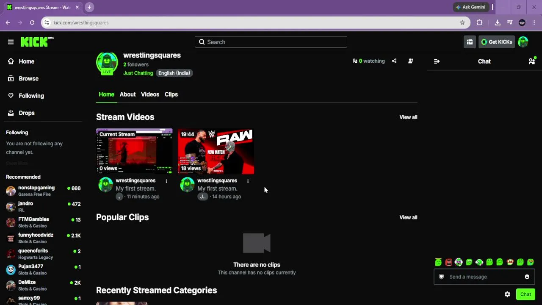Open recommended channel Pujan3477
Image resolution: width=542 pixels, height=305 pixels.
(43, 269)
